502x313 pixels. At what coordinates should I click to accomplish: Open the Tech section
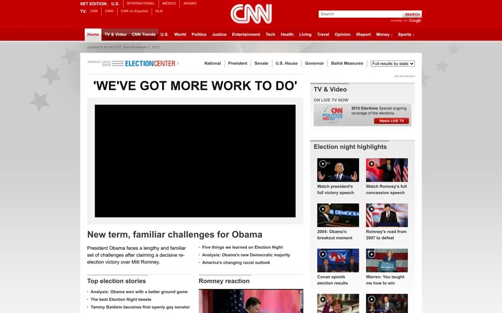click(x=270, y=34)
